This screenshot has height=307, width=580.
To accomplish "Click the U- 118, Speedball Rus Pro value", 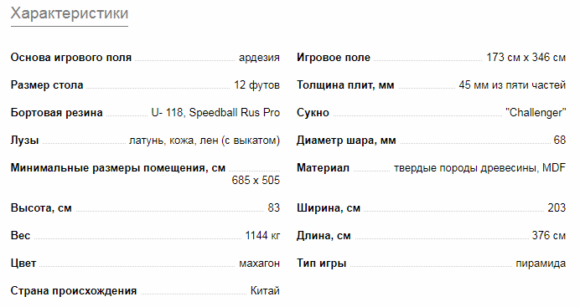I will [x=215, y=113].
